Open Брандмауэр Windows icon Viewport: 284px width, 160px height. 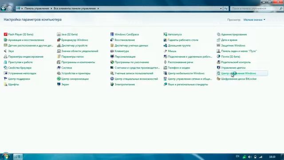pyautogui.click(x=59, y=40)
